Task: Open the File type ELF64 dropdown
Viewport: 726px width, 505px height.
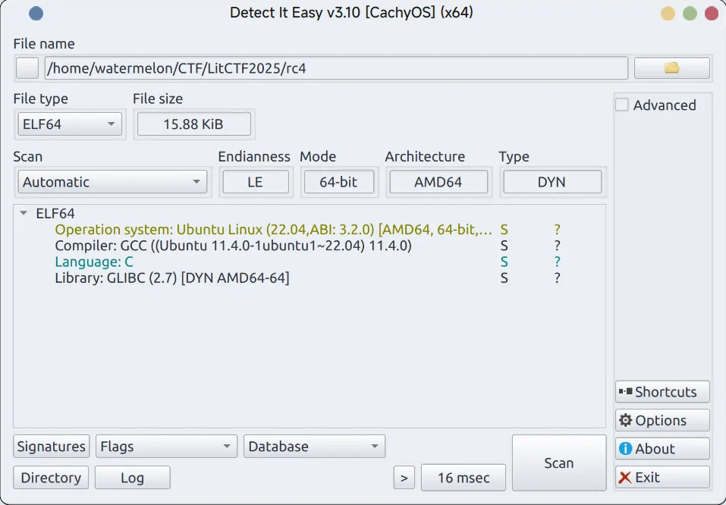Action: [70, 124]
